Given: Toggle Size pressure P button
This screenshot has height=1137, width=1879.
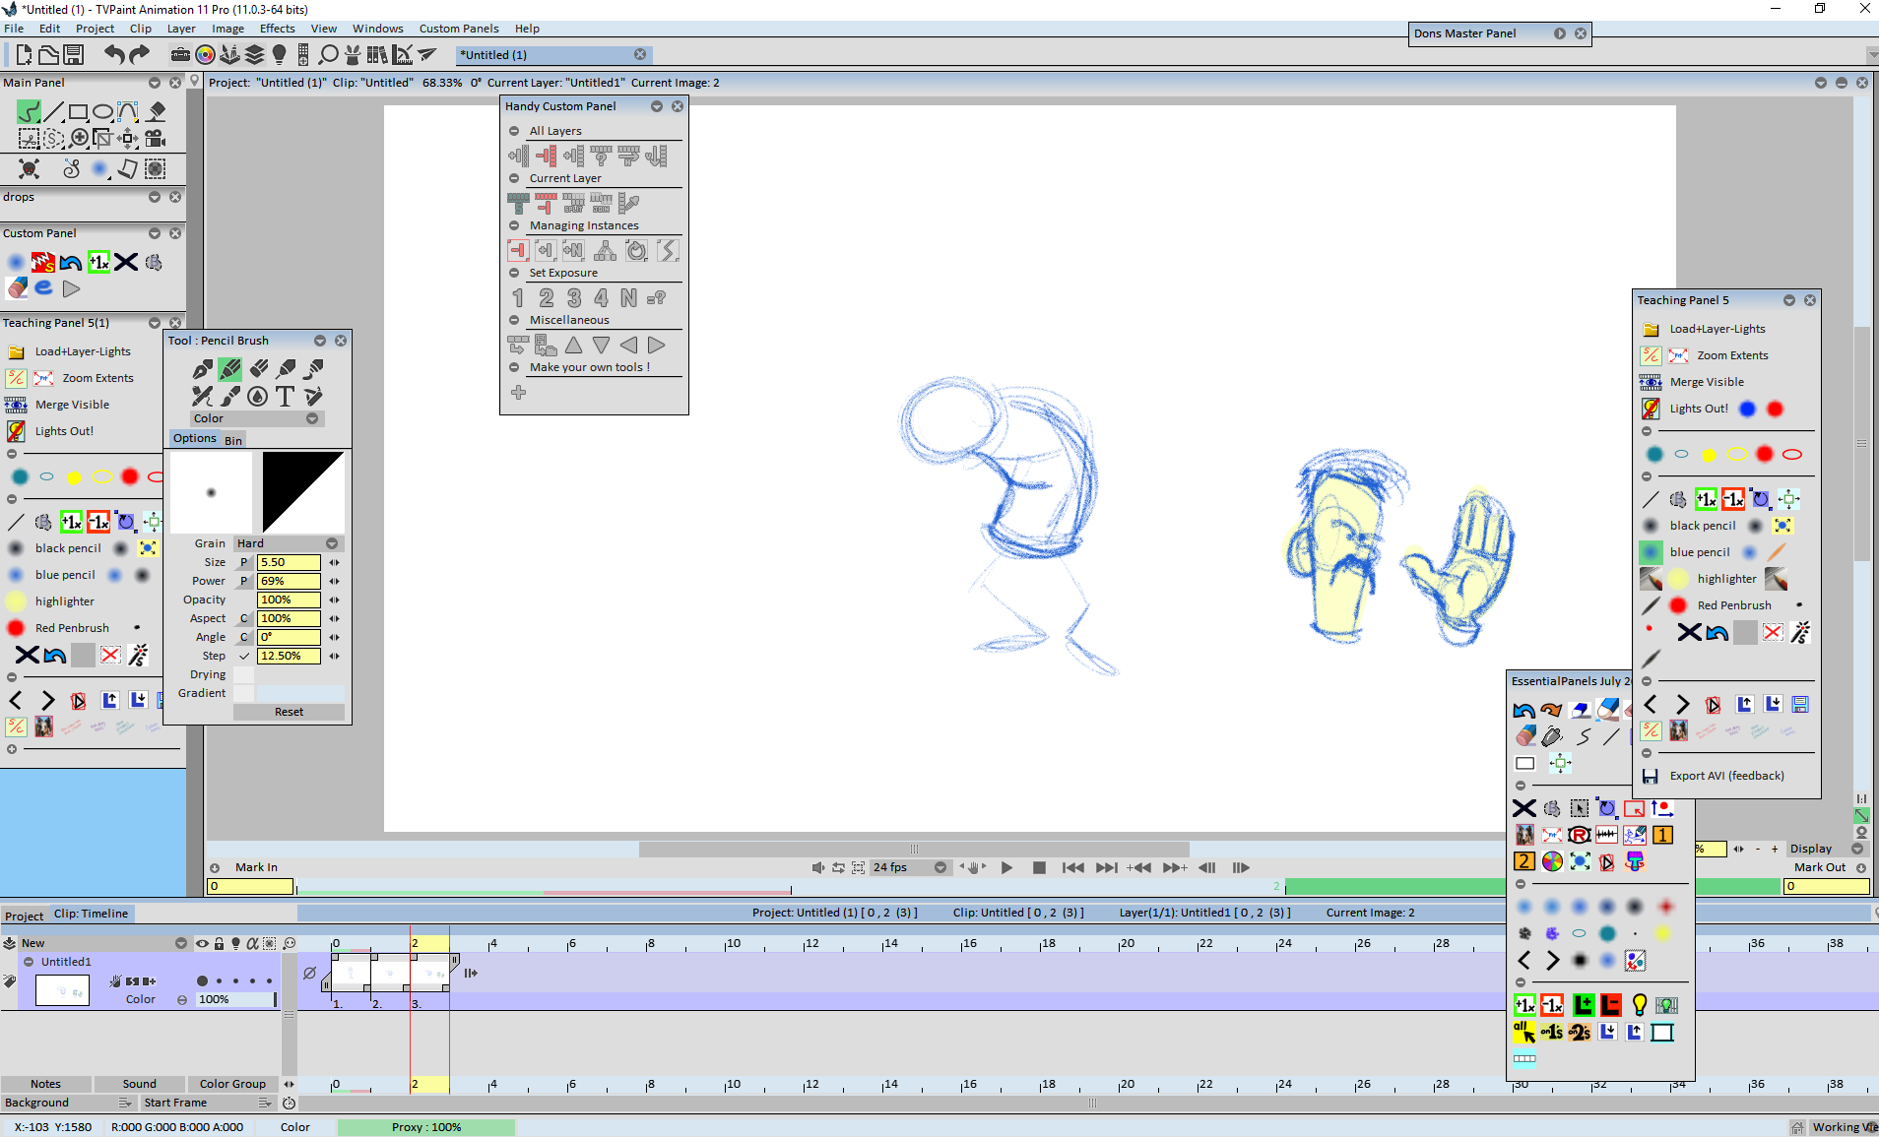Looking at the screenshot, I should click(244, 563).
